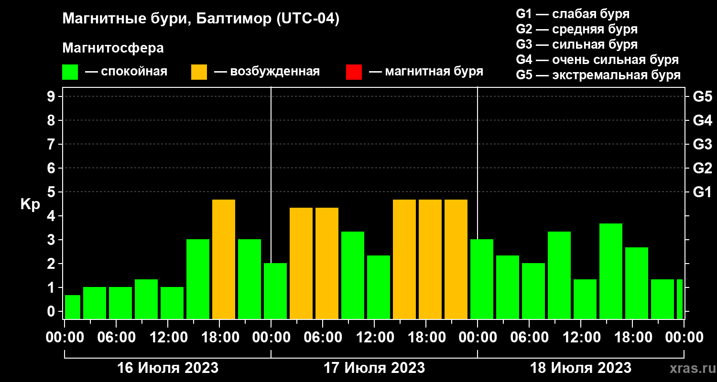This screenshot has width=717, height=382.
Task: Click the orange bar at 06:00–09:00 on 17 July
Action: [327, 263]
